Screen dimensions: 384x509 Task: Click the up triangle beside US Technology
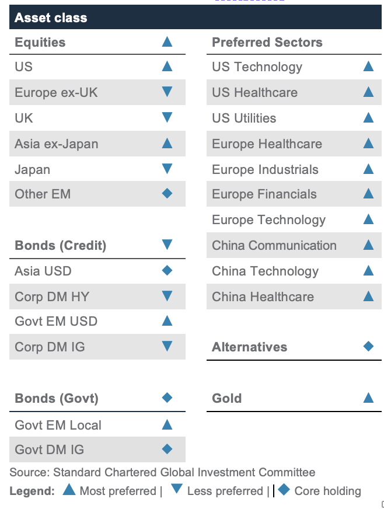click(x=368, y=67)
